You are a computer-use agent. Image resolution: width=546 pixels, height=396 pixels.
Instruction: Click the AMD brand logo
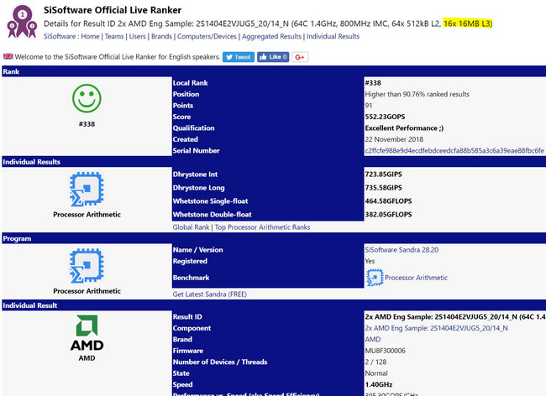pos(86,335)
